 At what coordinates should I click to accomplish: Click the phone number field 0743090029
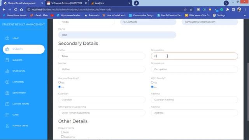(x=148, y=22)
